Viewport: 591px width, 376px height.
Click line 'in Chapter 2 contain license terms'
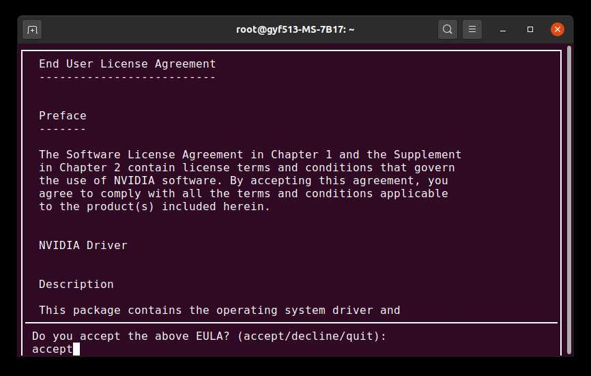click(247, 168)
